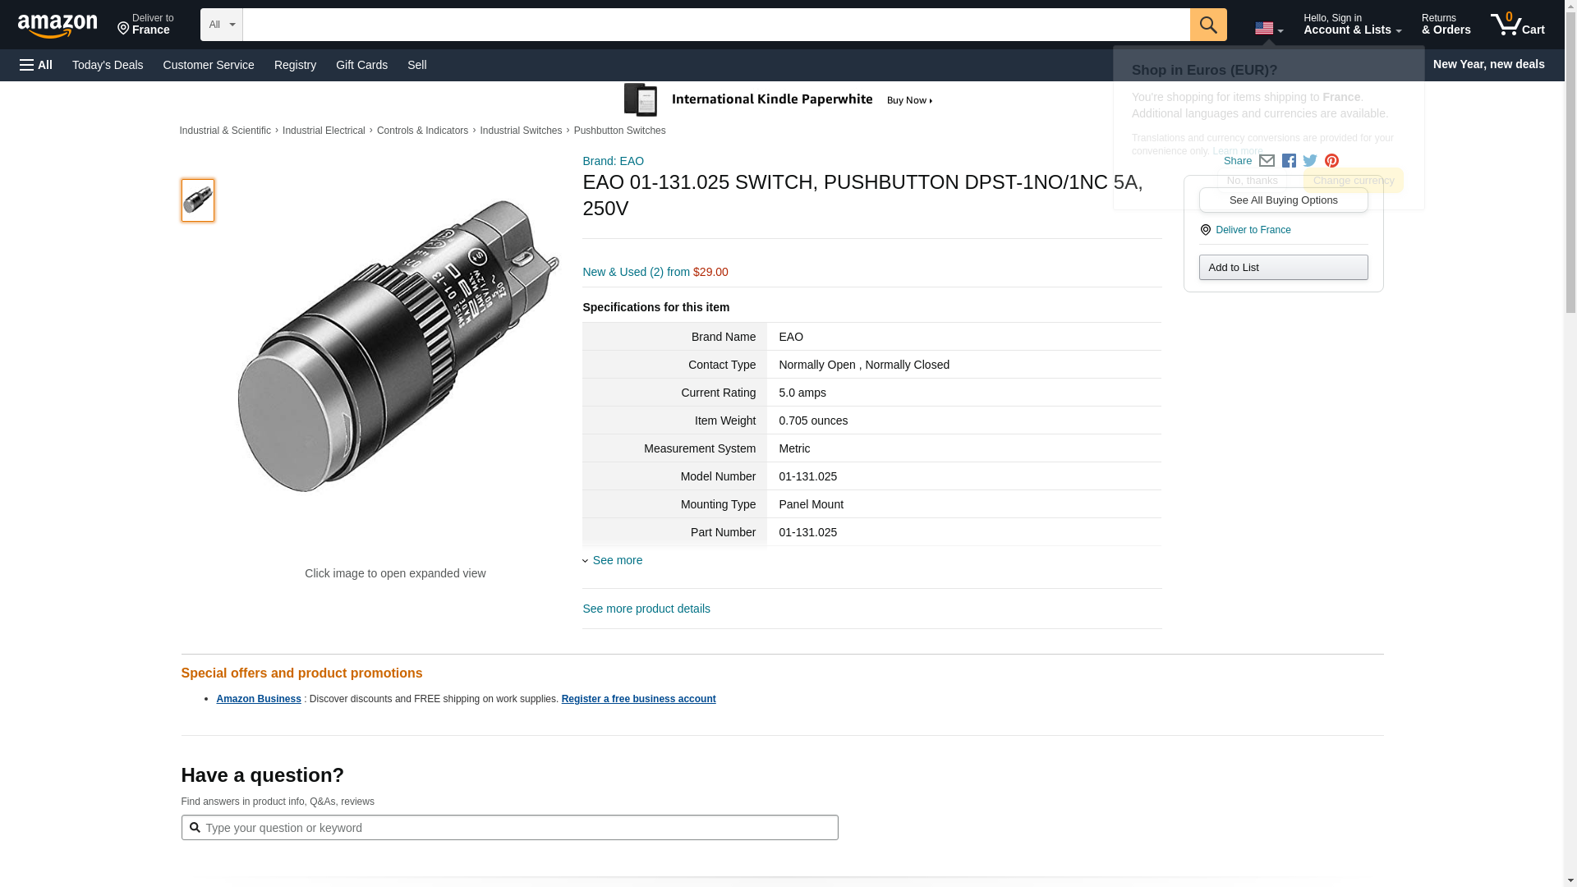Open the language flag selector dropdown
Image resolution: width=1577 pixels, height=887 pixels.
click(1268, 29)
